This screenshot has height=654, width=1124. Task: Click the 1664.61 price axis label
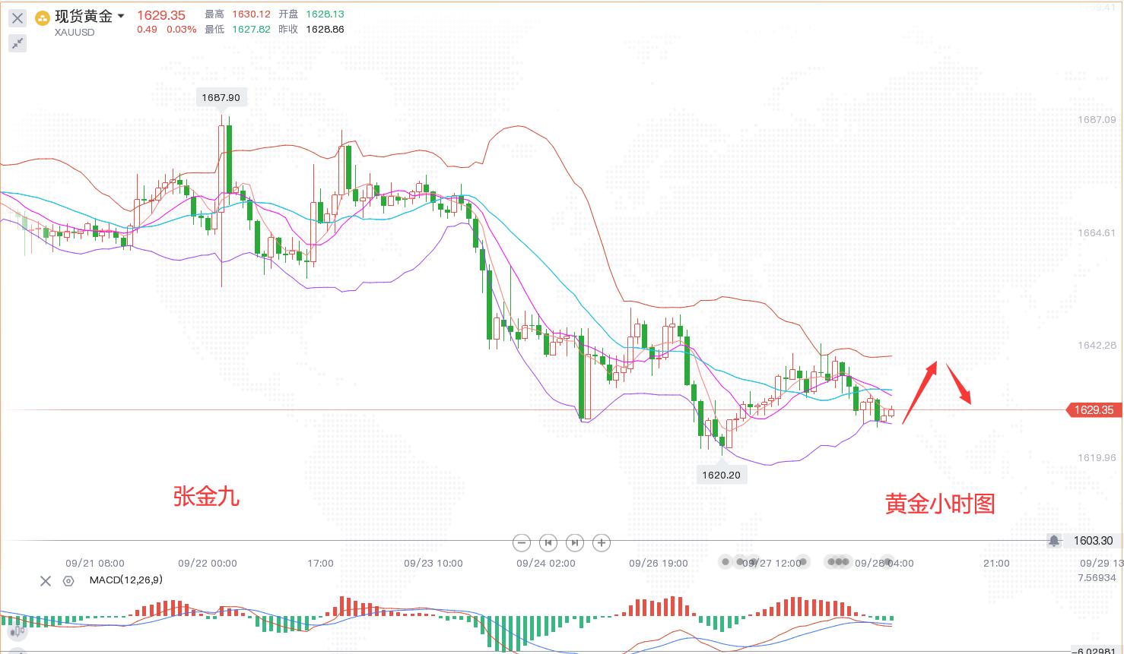click(1097, 232)
